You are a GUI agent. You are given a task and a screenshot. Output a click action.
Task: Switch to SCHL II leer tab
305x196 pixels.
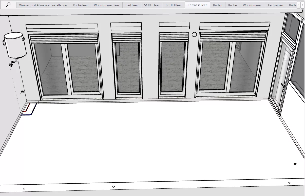pos(174,5)
